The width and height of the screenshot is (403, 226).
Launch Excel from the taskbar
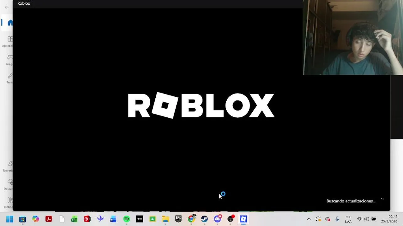[74, 219]
